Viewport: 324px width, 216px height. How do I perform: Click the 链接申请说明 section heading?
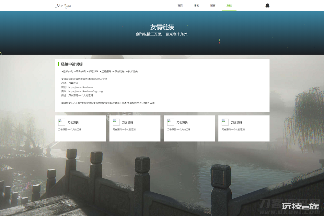click(72, 64)
